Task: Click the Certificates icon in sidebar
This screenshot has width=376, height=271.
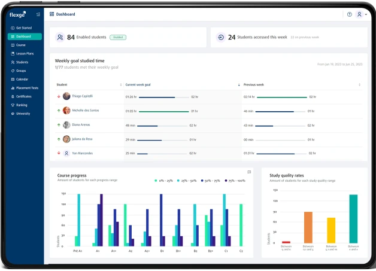Action: (13, 96)
